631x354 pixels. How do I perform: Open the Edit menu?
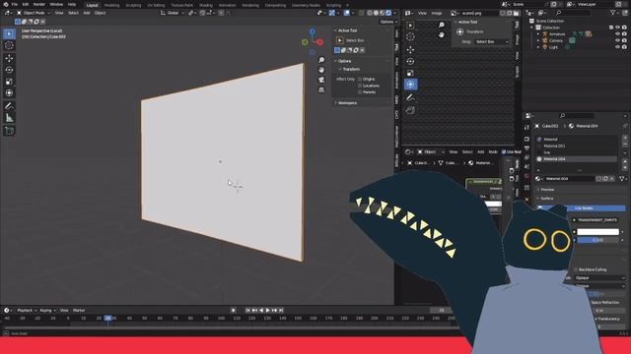(26, 4)
